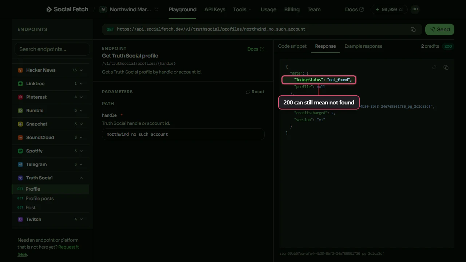This screenshot has width=466, height=262.
Task: Click the Telegram platform icon
Action: pyautogui.click(x=20, y=164)
